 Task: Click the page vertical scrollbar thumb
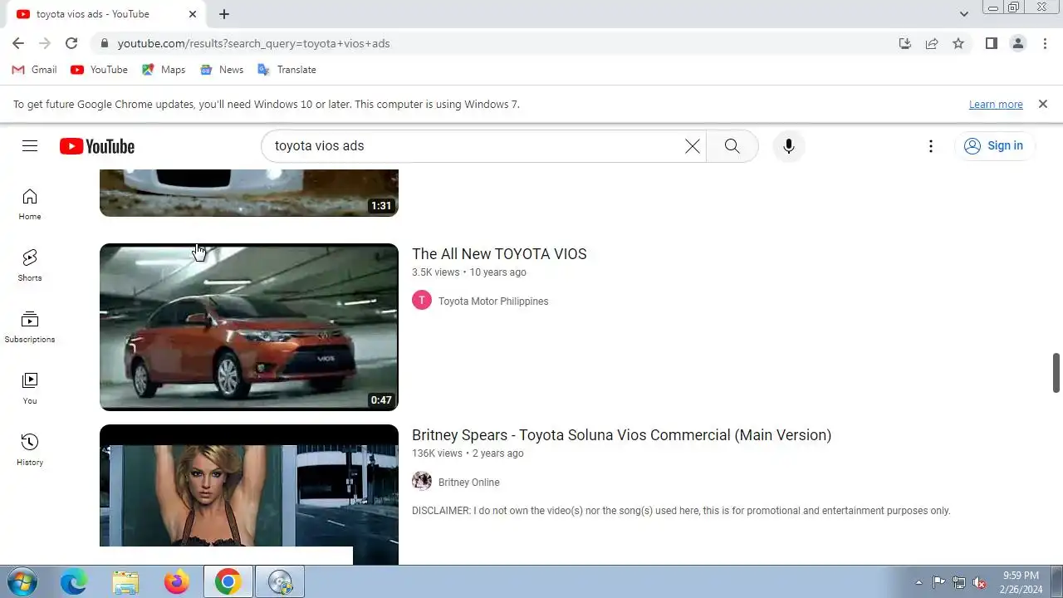pyautogui.click(x=1056, y=373)
